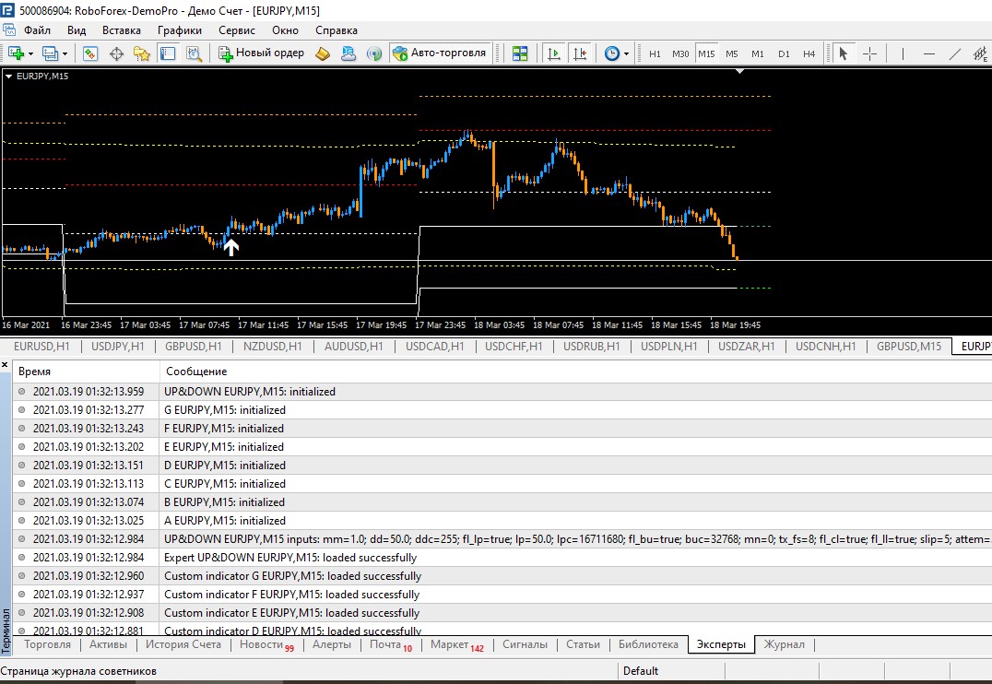Toggle the Navigator folder-star icon
Image resolution: width=992 pixels, height=684 pixels.
tap(142, 53)
